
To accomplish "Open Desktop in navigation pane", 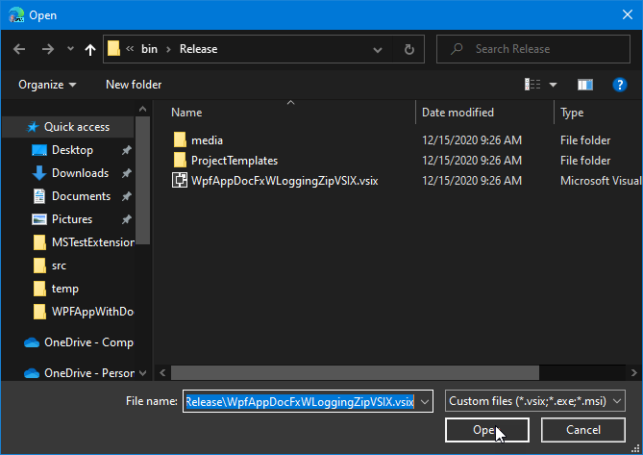I will (x=72, y=150).
